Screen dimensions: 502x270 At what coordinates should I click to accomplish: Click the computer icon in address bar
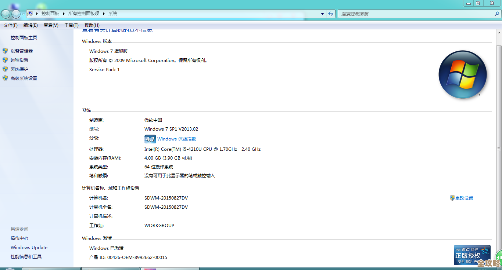(31, 14)
